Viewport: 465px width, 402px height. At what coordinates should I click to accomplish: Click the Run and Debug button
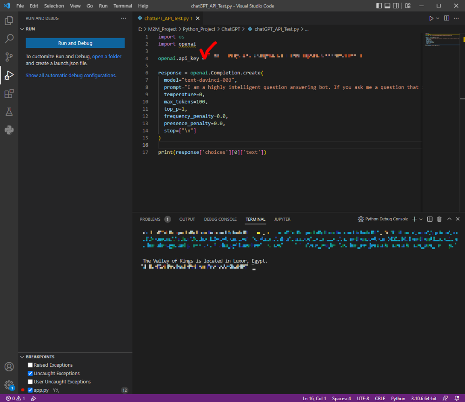[x=75, y=43]
